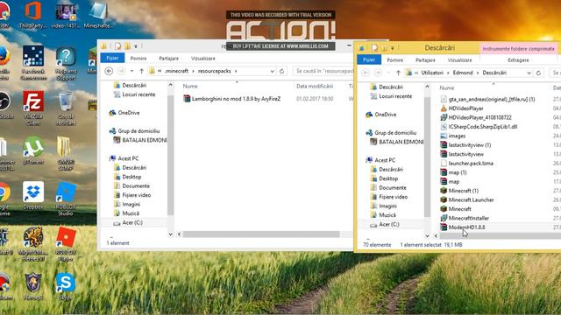Open the FileZilla Client desktop icon
The height and width of the screenshot is (315, 561).
tap(33, 108)
